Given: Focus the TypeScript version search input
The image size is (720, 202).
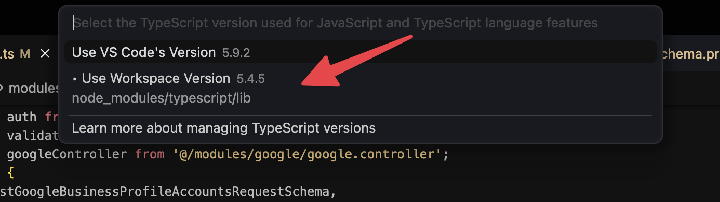Looking at the screenshot, I should click(x=360, y=23).
